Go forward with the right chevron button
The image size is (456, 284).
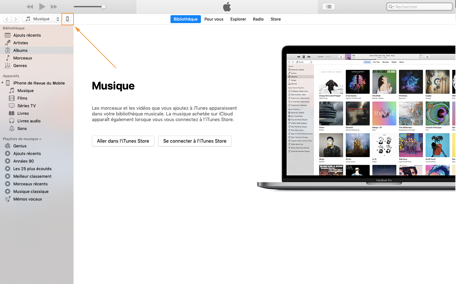pyautogui.click(x=16, y=19)
